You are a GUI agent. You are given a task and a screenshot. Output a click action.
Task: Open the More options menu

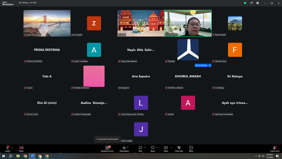[x=191, y=148]
